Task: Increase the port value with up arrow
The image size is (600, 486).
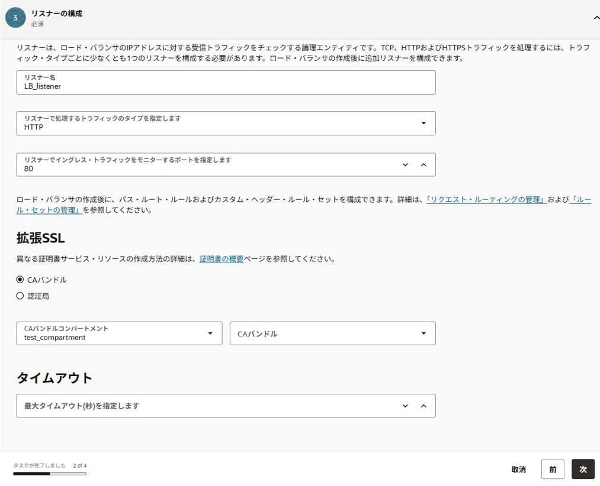Action: pos(423,165)
